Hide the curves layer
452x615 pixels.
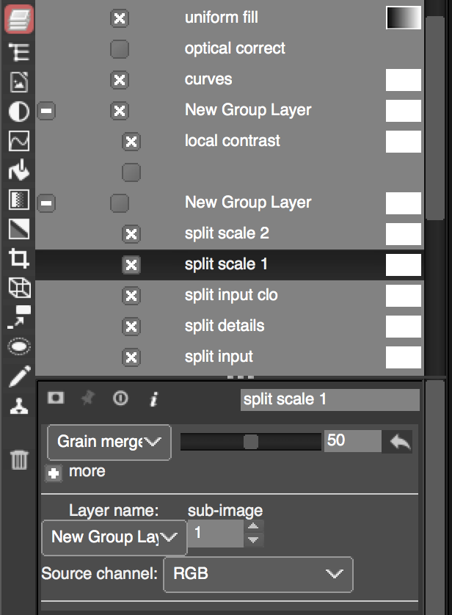tap(120, 80)
